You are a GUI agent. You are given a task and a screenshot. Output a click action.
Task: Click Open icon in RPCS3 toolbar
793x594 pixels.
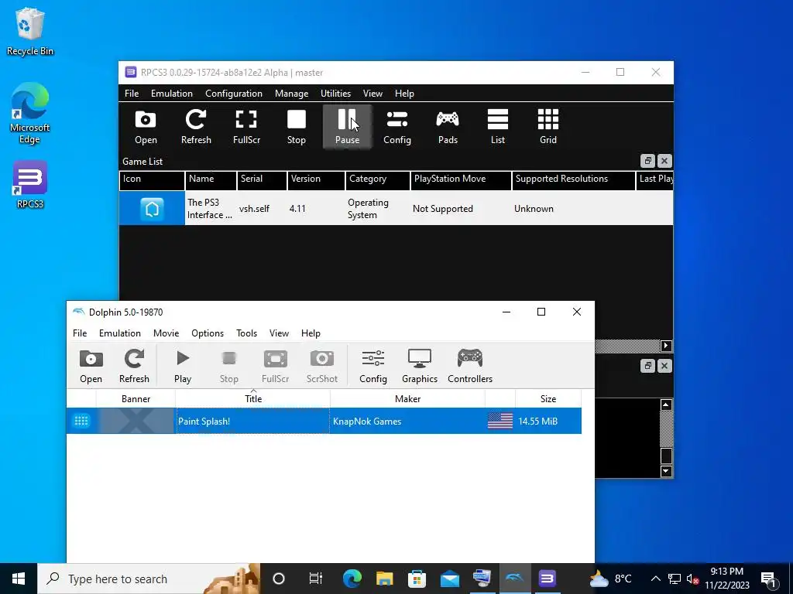click(x=146, y=128)
